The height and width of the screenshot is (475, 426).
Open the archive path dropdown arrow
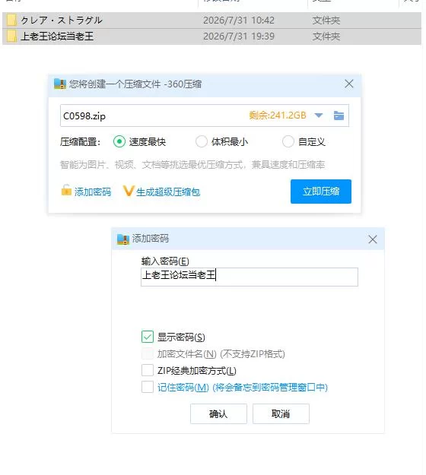(x=319, y=116)
